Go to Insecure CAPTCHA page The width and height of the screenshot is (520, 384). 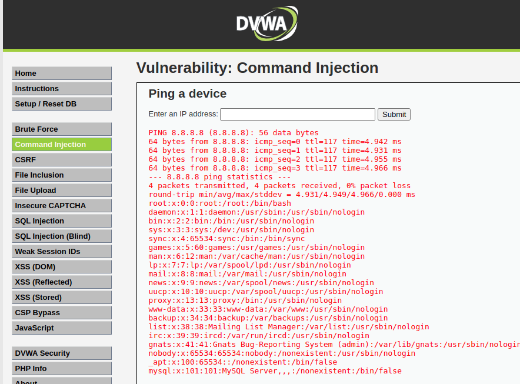(61, 206)
